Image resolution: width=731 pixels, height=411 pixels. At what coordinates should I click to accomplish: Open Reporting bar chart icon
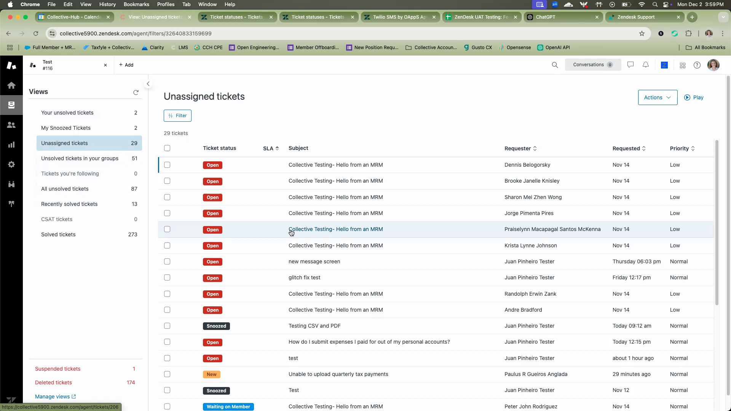point(11,145)
